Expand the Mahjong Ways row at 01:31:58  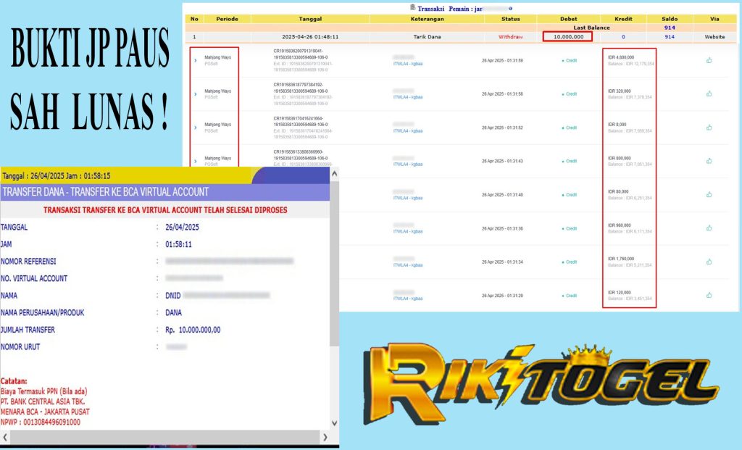point(196,94)
